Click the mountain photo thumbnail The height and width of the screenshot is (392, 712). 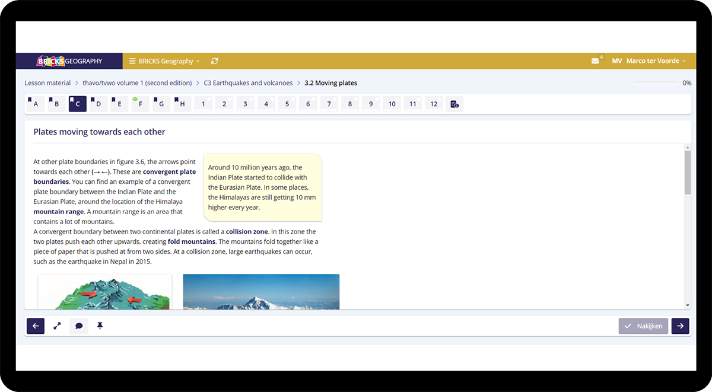(261, 292)
